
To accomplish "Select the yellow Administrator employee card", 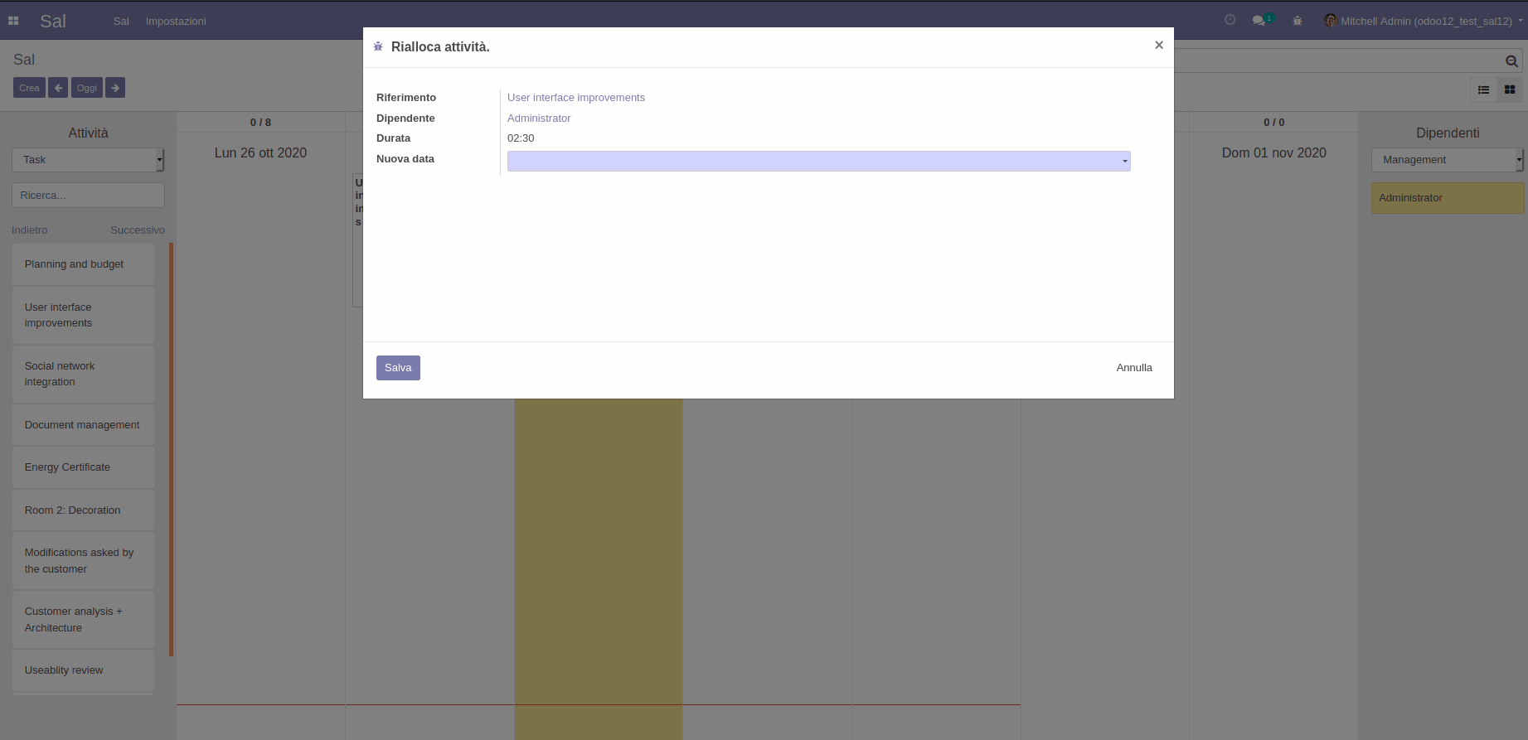I will point(1447,198).
